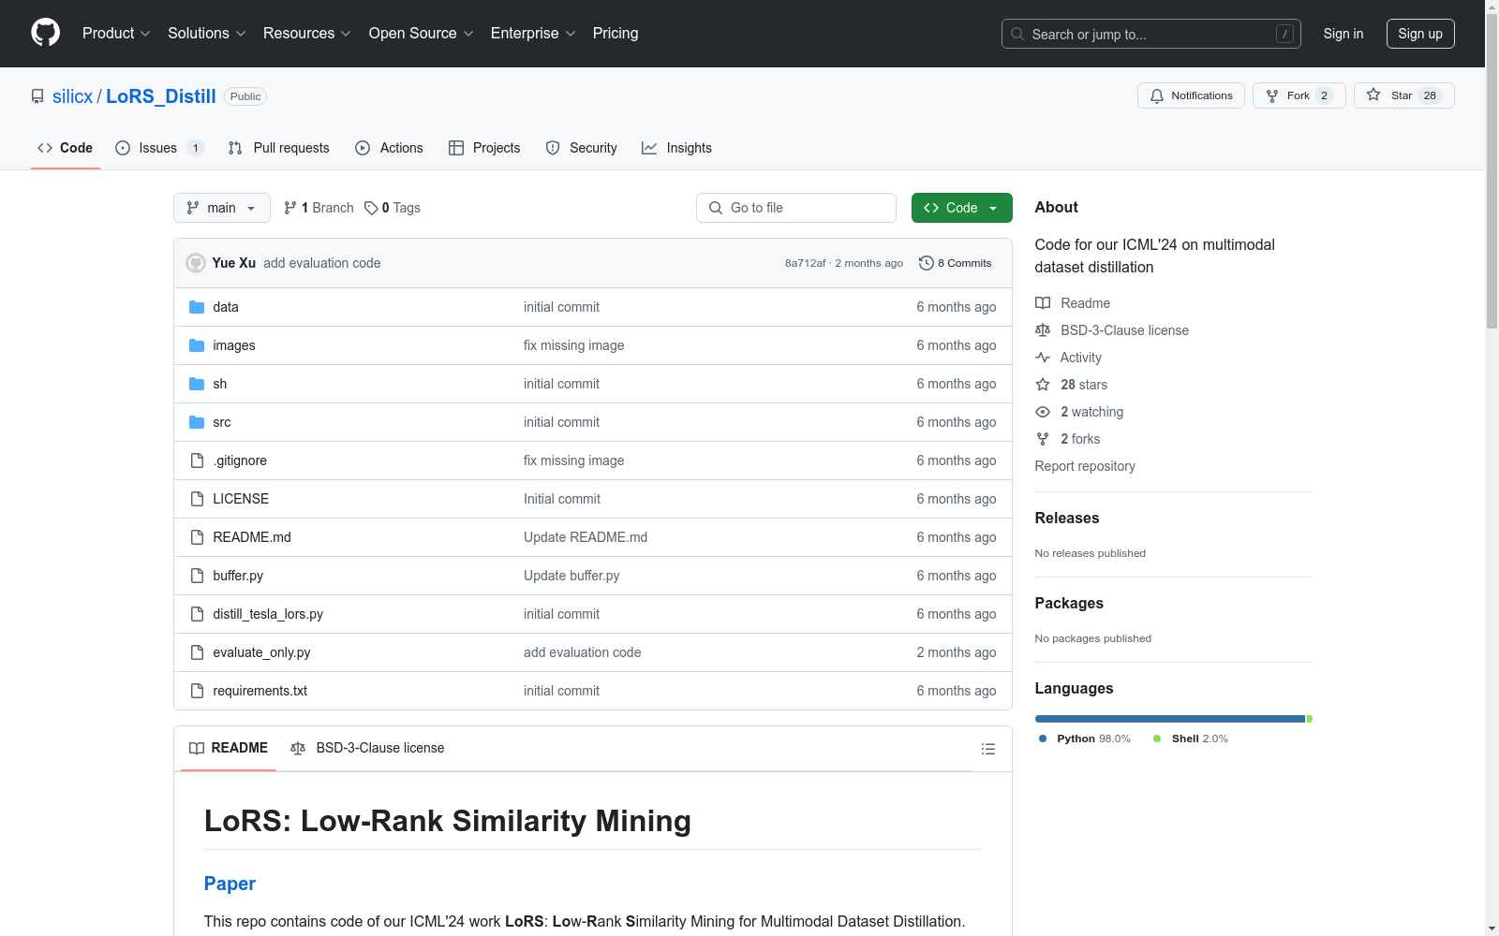Click Yue Xu's avatar image
This screenshot has height=936, width=1499.
click(x=196, y=263)
